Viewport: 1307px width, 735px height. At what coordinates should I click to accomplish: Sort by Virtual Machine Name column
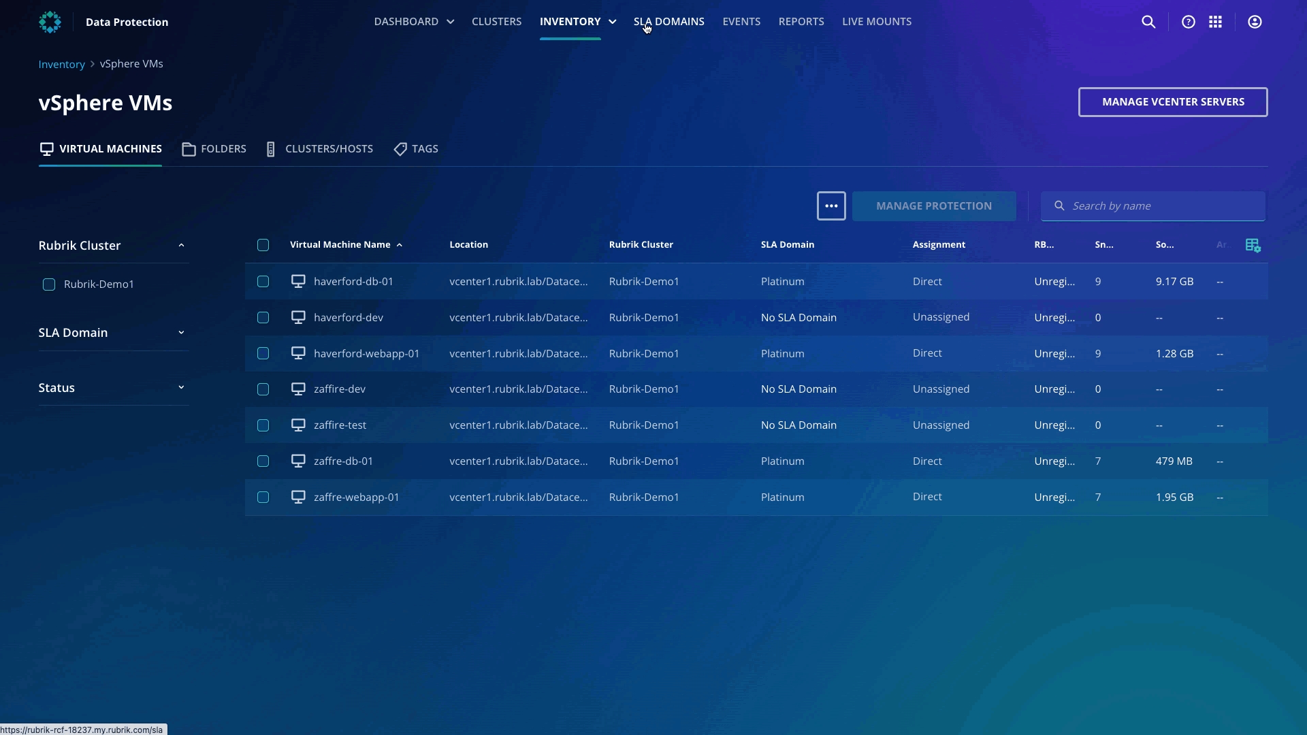(340, 245)
